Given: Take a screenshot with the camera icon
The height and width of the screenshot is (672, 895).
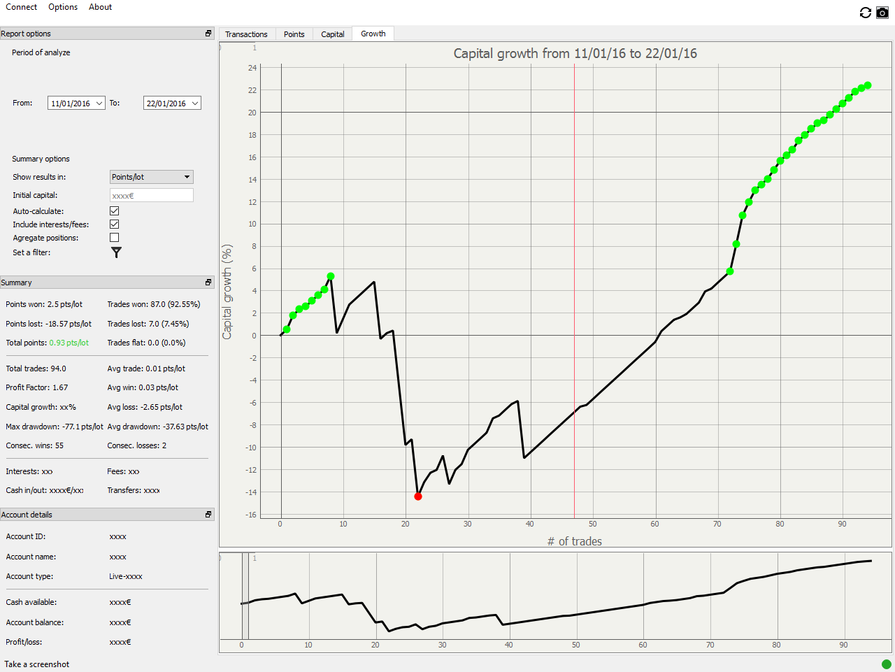Looking at the screenshot, I should [882, 13].
